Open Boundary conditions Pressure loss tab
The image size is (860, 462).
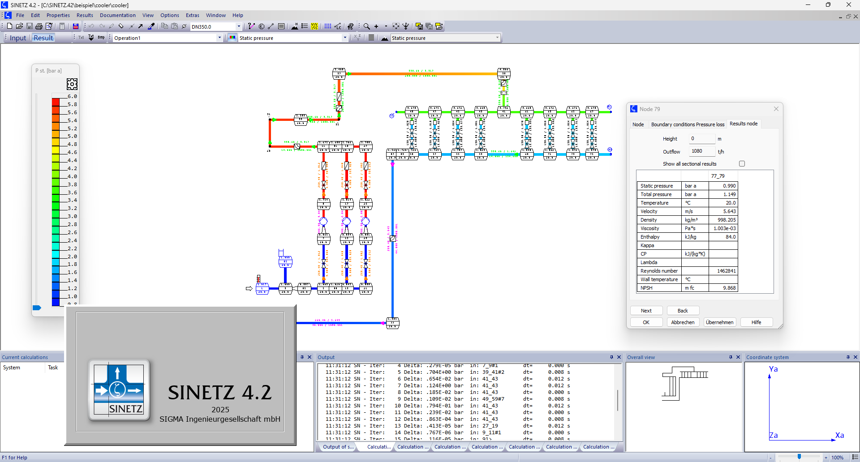[x=688, y=124]
